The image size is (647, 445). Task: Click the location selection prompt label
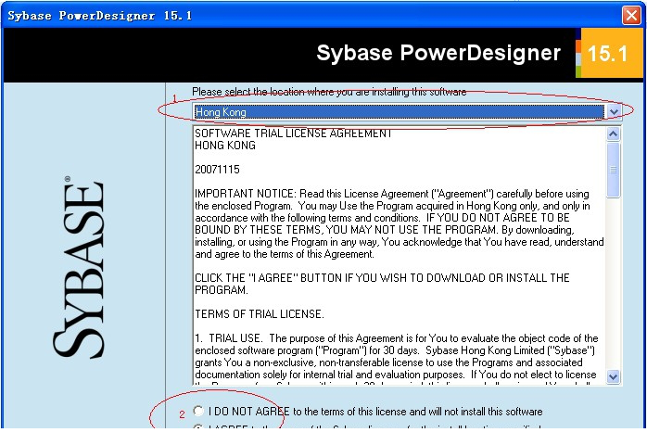pyautogui.click(x=329, y=92)
